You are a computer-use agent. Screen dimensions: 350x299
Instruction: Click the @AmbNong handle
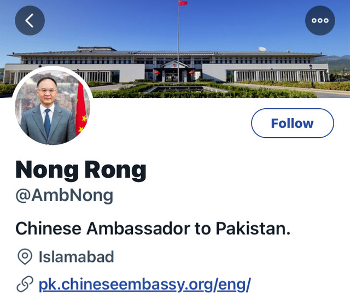(x=65, y=196)
